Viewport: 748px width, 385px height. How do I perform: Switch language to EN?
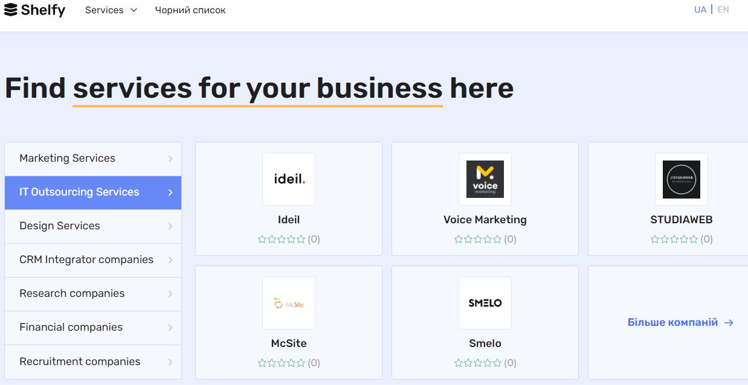point(723,10)
